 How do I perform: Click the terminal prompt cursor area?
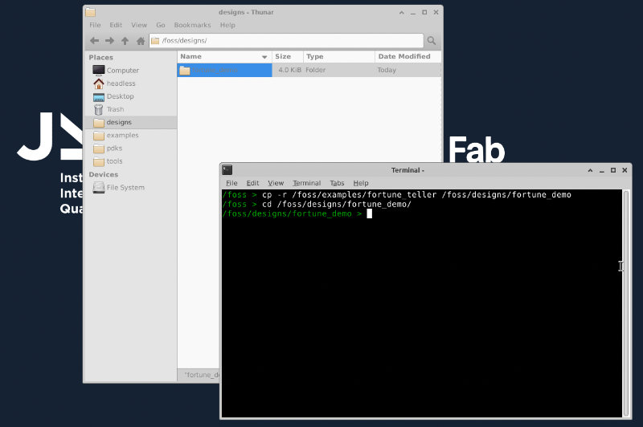pyautogui.click(x=369, y=213)
